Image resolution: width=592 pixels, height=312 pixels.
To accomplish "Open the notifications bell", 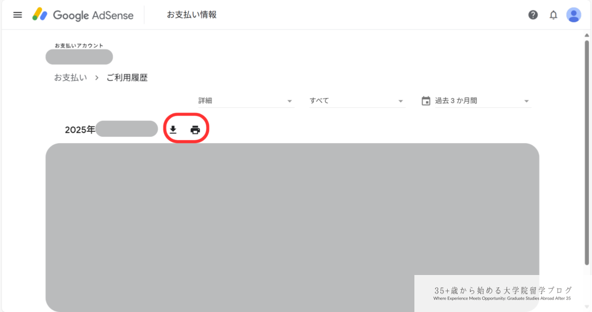I will pyautogui.click(x=553, y=15).
